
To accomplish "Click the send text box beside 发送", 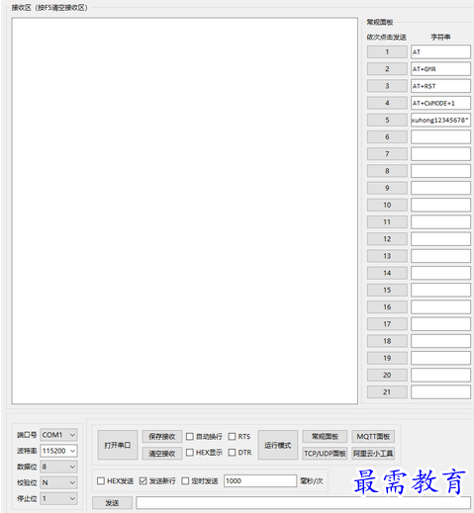I will [303, 503].
